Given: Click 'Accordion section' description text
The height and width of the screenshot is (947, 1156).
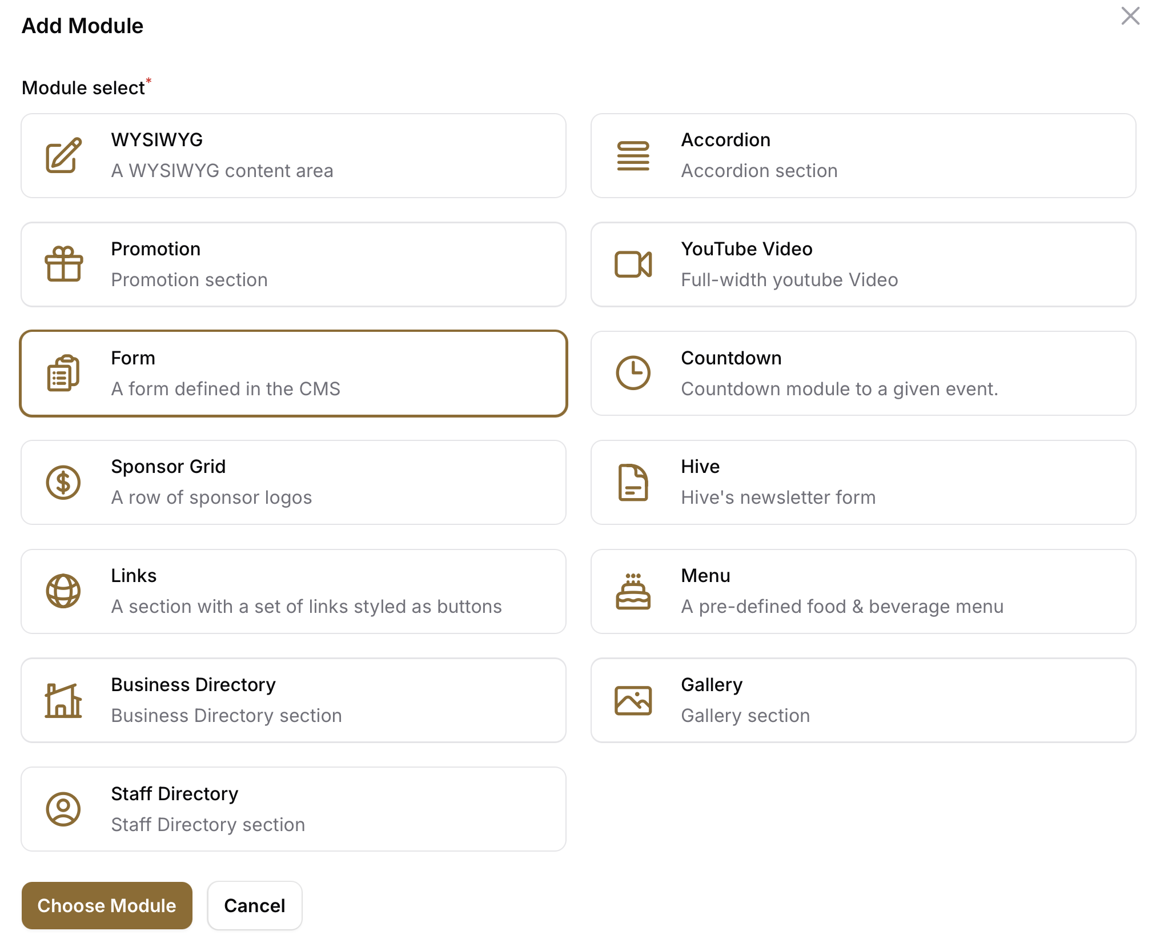Looking at the screenshot, I should tap(760, 171).
